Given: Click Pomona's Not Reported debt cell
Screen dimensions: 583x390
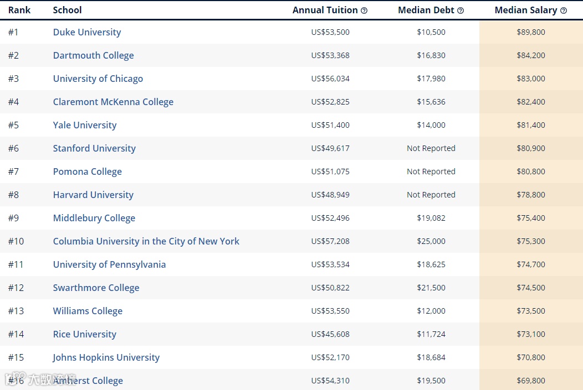Looking at the screenshot, I should [431, 172].
